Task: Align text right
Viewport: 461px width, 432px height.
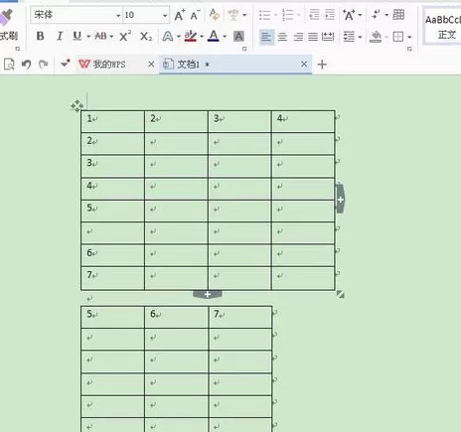Action: [298, 37]
